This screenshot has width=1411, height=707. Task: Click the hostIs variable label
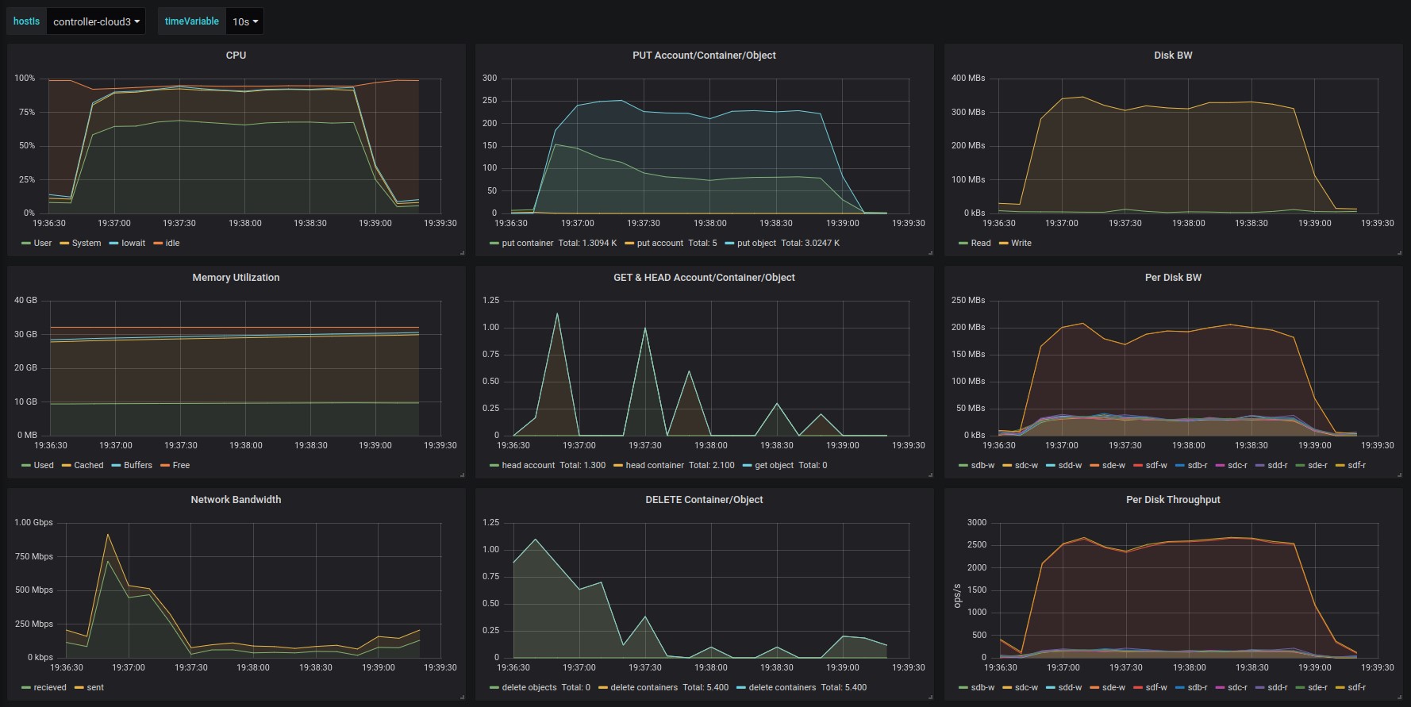(x=26, y=21)
